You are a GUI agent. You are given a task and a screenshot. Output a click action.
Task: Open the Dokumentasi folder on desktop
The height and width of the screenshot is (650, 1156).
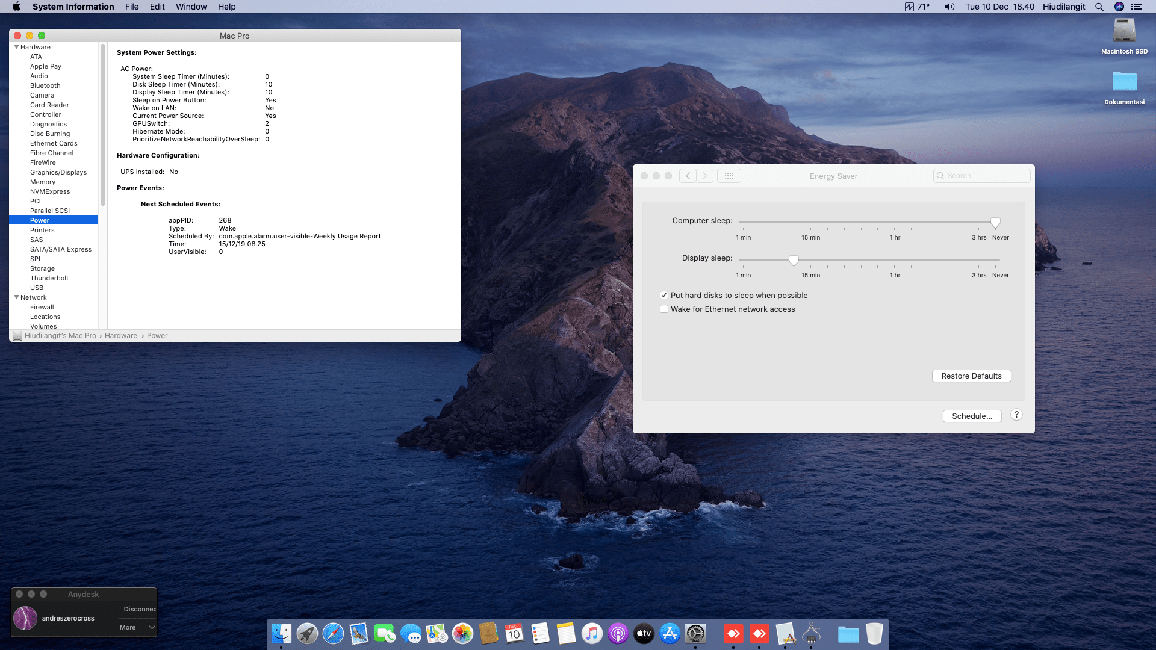tap(1124, 82)
